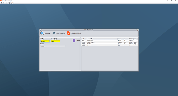The image size is (178, 96).
Task: Focus the Preço (R$) input field
Action: (55, 41)
